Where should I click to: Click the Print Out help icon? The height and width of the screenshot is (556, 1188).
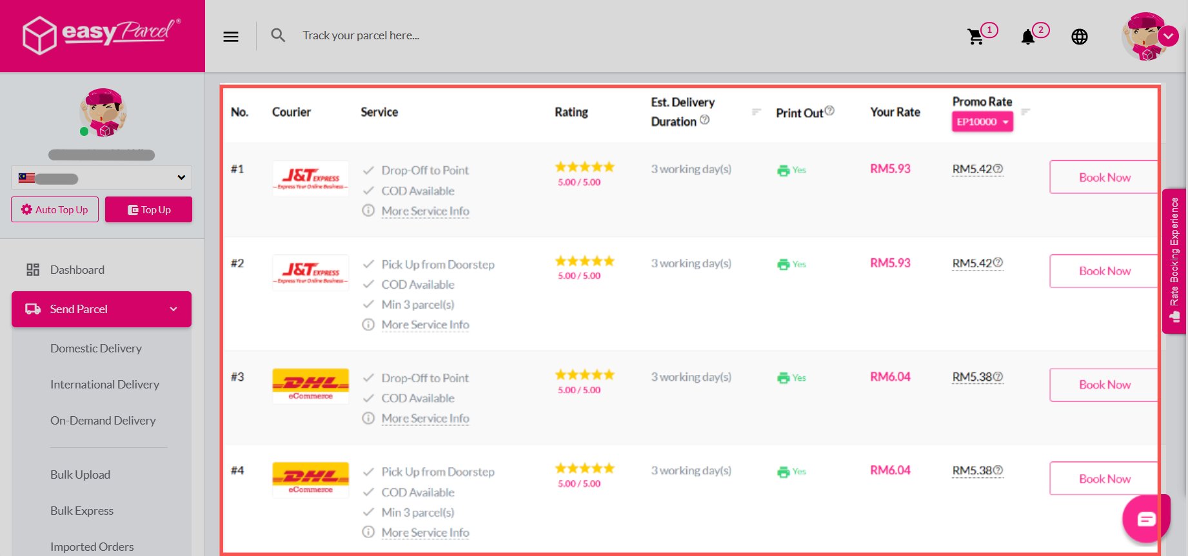830,111
